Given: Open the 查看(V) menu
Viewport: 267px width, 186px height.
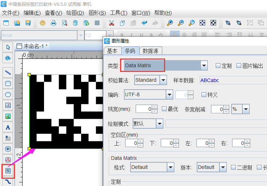Looking at the screenshot, I should click(x=53, y=13).
